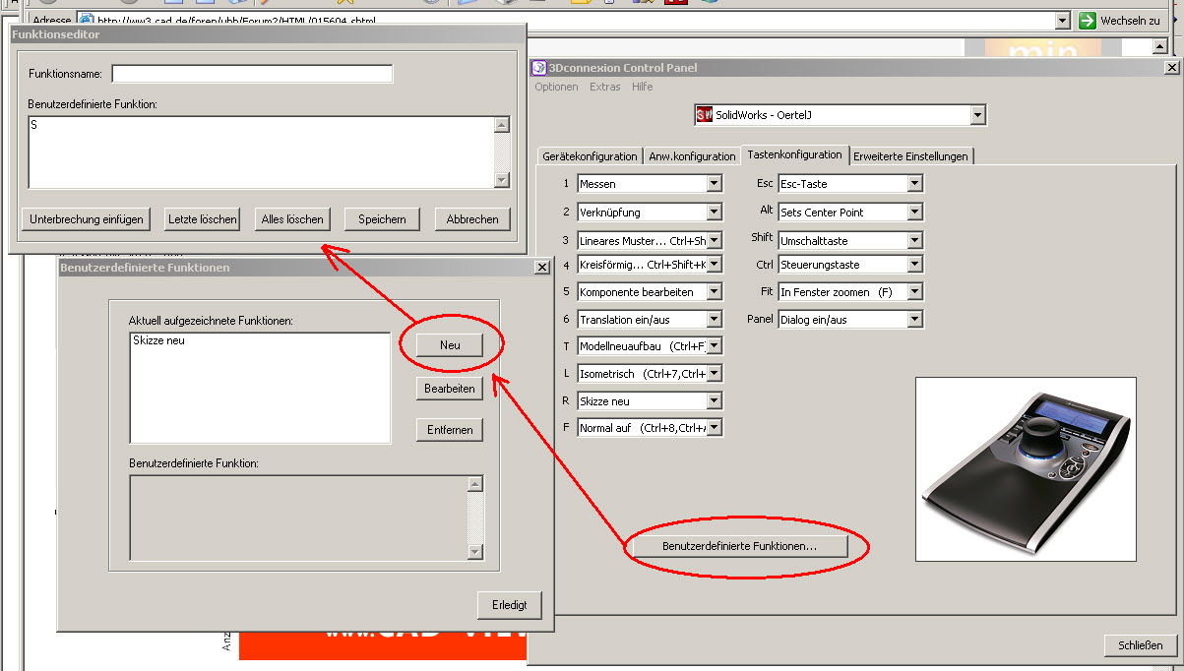Click the 3Dconnexion Control Panel title icon
The image size is (1184, 671).
tap(538, 68)
